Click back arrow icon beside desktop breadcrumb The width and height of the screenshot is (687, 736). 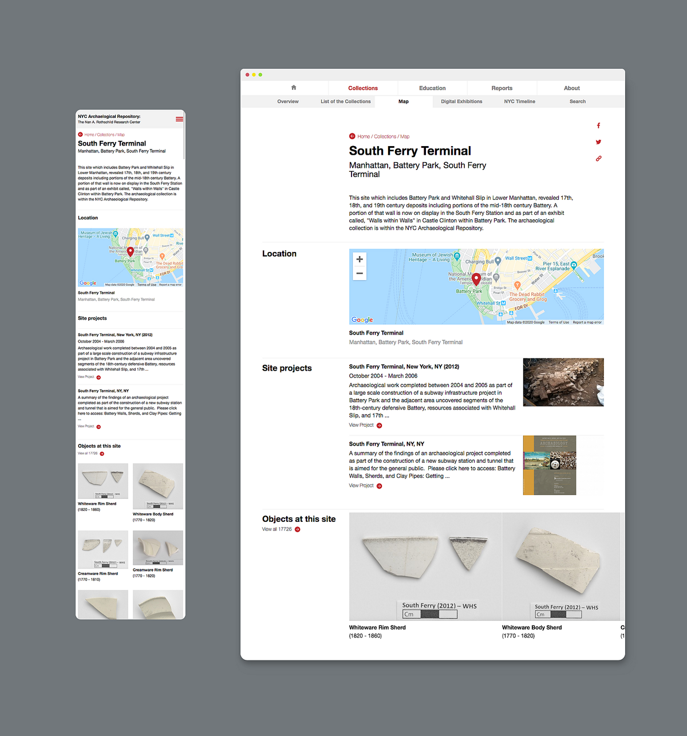click(x=352, y=136)
